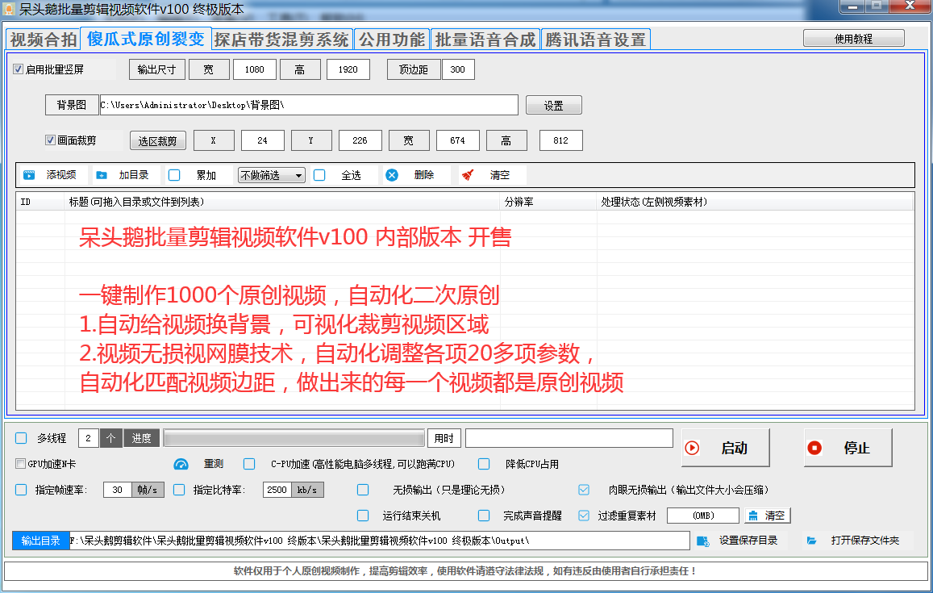Go to 腾讯语音设置 tab

point(596,40)
